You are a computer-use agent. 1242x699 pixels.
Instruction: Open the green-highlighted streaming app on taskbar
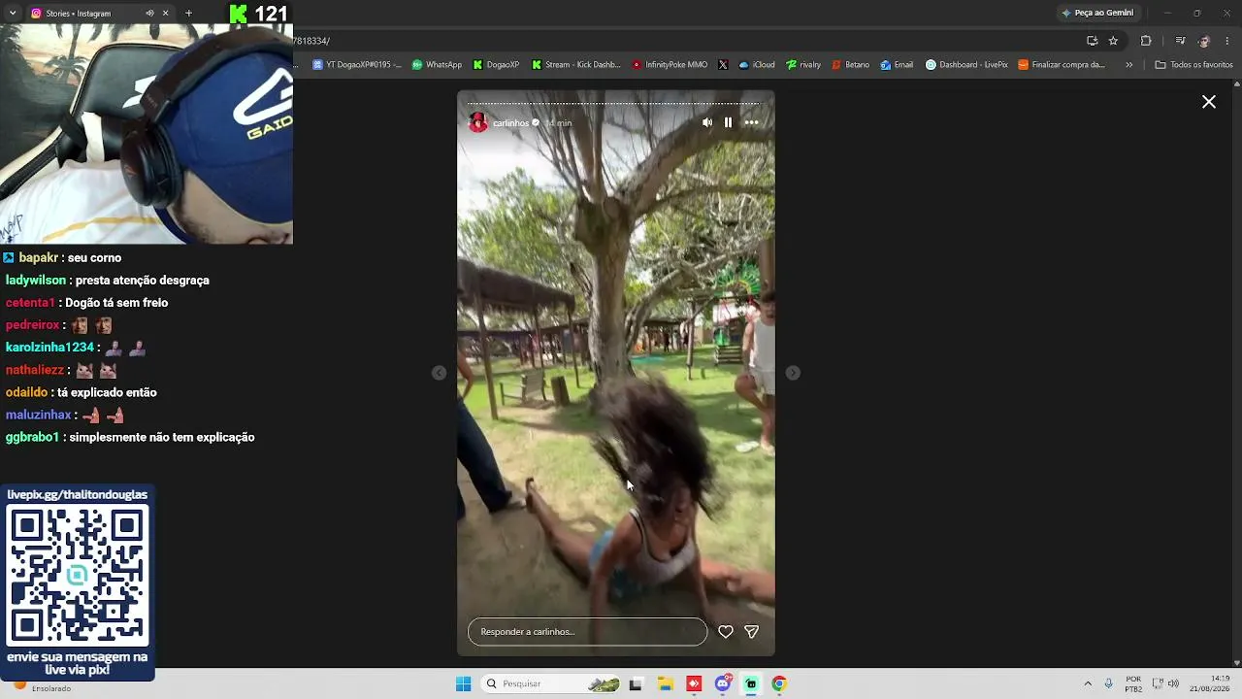point(751,683)
